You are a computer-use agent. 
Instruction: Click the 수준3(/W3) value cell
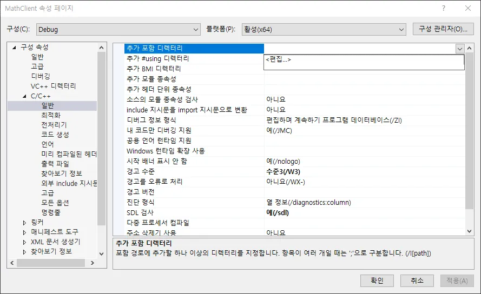tap(283, 172)
